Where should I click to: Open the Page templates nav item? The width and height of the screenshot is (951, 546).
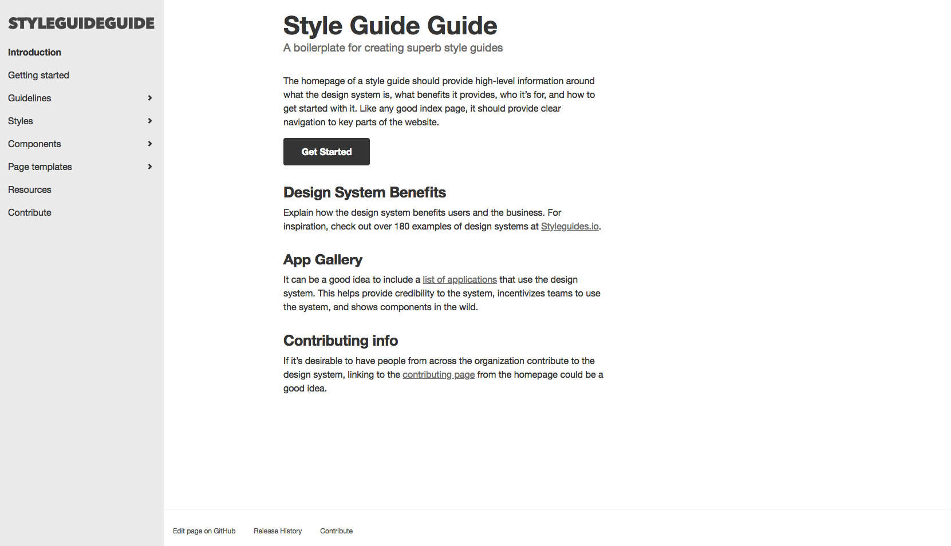tap(40, 167)
